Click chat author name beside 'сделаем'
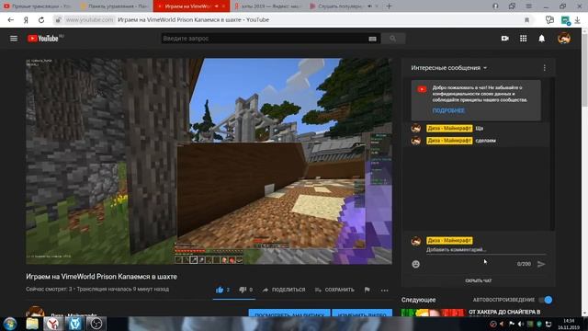 pos(449,141)
